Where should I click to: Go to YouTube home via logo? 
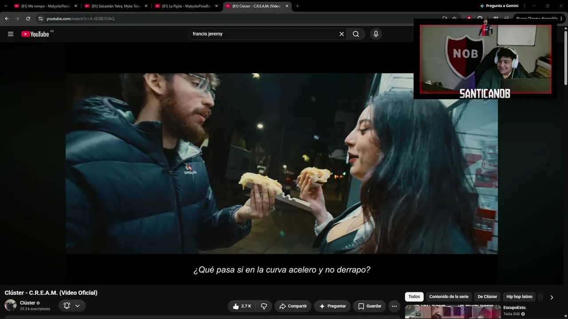click(35, 34)
